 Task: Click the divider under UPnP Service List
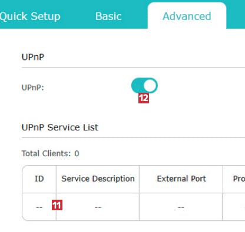[133, 137]
